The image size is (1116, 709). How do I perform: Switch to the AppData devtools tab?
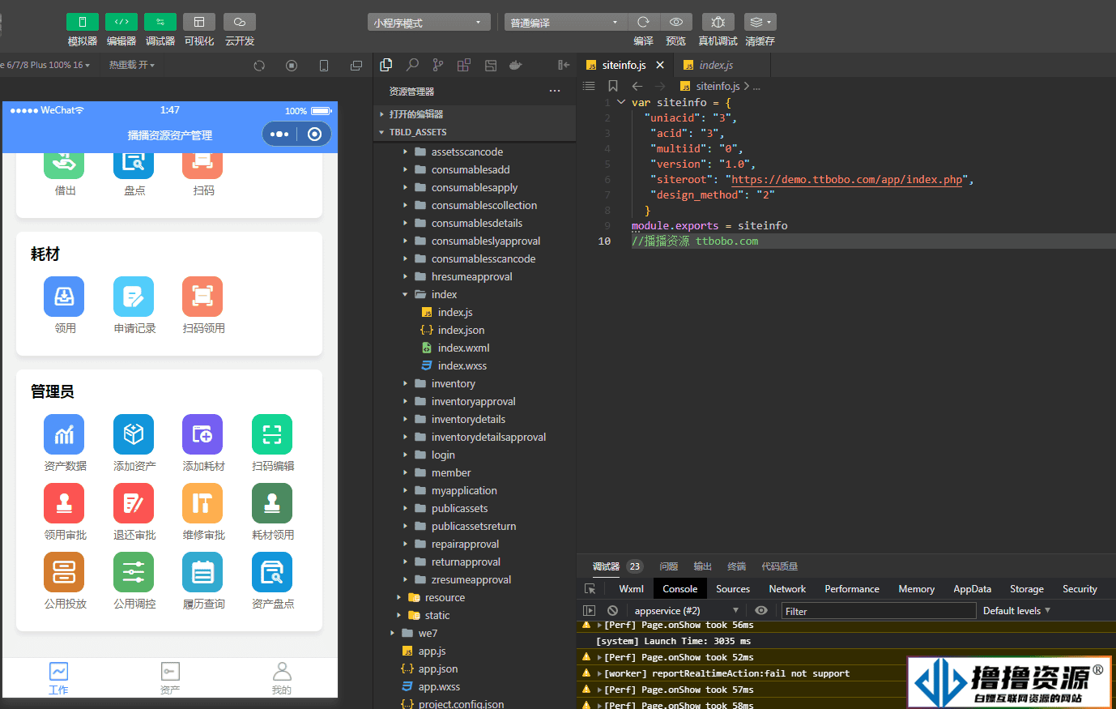coord(973,589)
